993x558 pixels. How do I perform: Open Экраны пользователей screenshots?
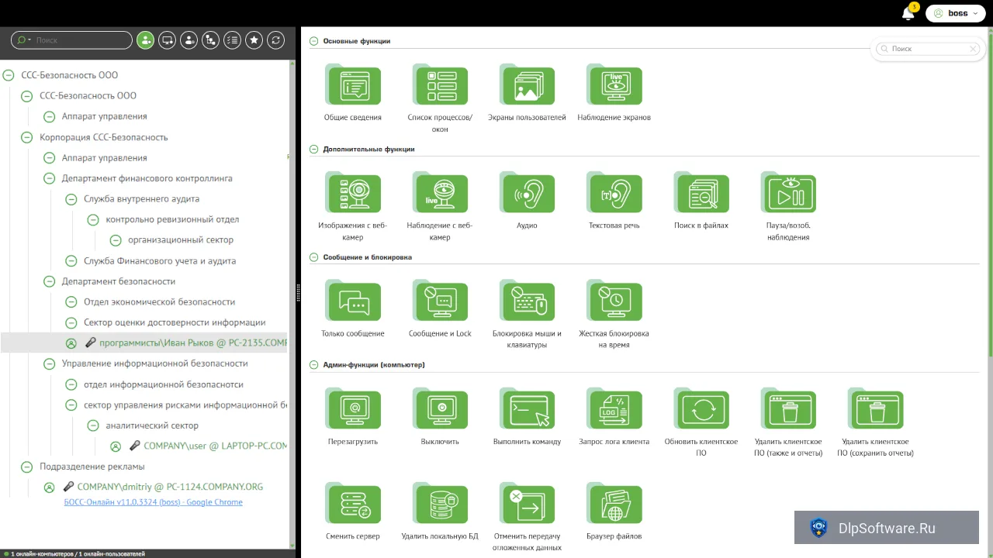(527, 85)
